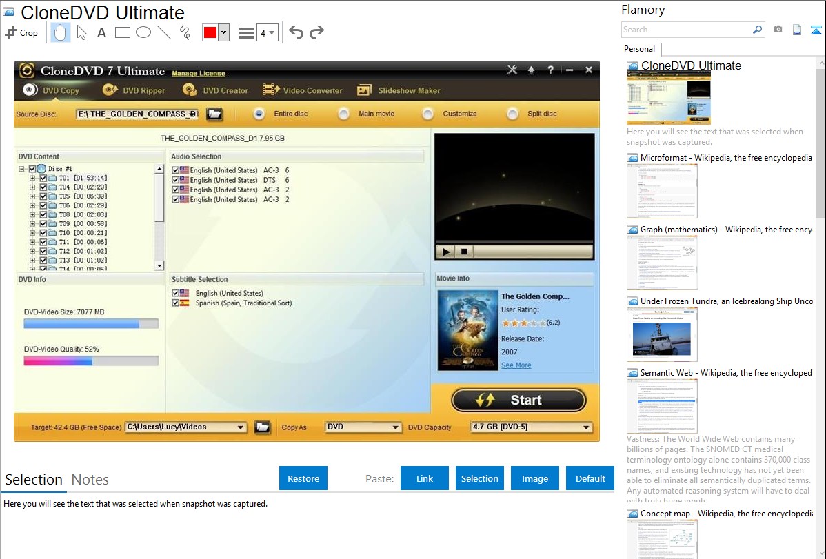Select the straight line tool
The image size is (826, 559).
click(x=164, y=32)
